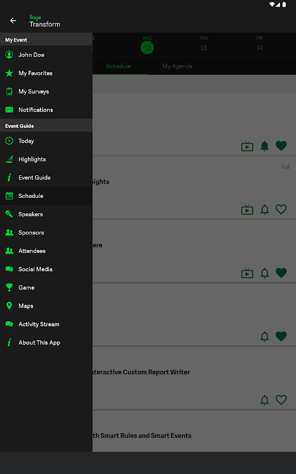
Task: Watch video for third session
Action: pyautogui.click(x=247, y=273)
